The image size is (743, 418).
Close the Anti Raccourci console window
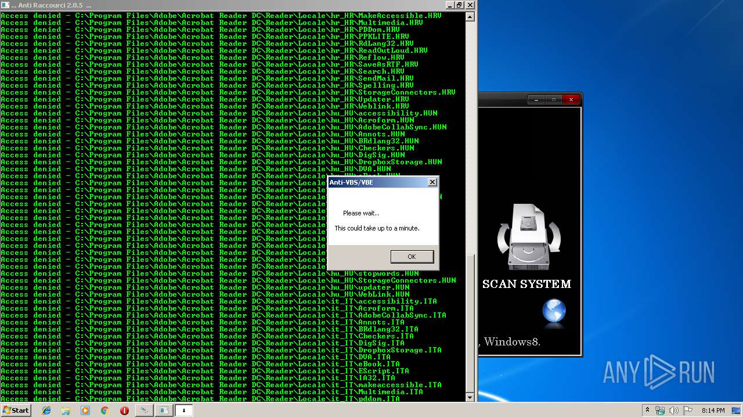coord(470,5)
